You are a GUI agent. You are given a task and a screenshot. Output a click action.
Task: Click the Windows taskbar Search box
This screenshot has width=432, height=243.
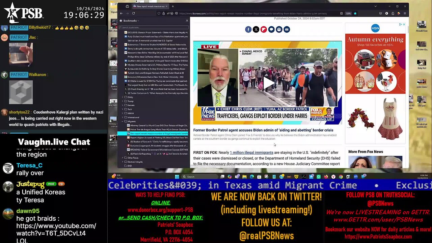click(199, 177)
